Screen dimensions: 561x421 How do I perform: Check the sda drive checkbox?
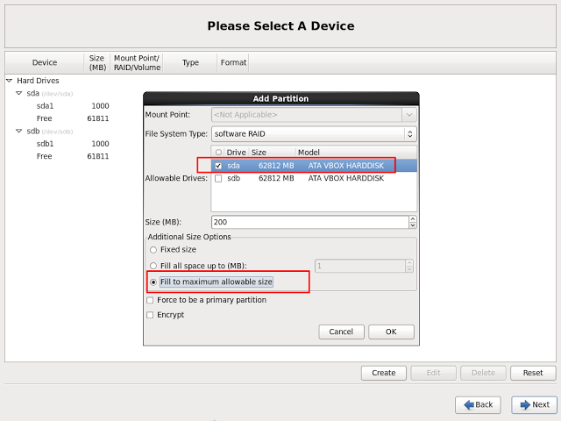coord(217,165)
